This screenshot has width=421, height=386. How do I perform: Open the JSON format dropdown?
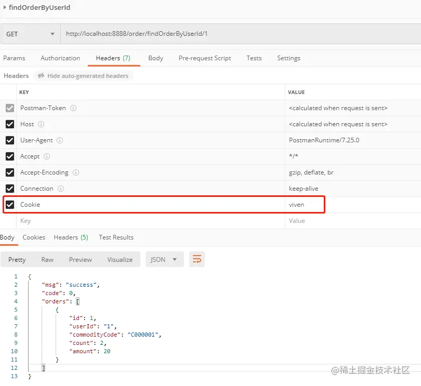click(165, 260)
